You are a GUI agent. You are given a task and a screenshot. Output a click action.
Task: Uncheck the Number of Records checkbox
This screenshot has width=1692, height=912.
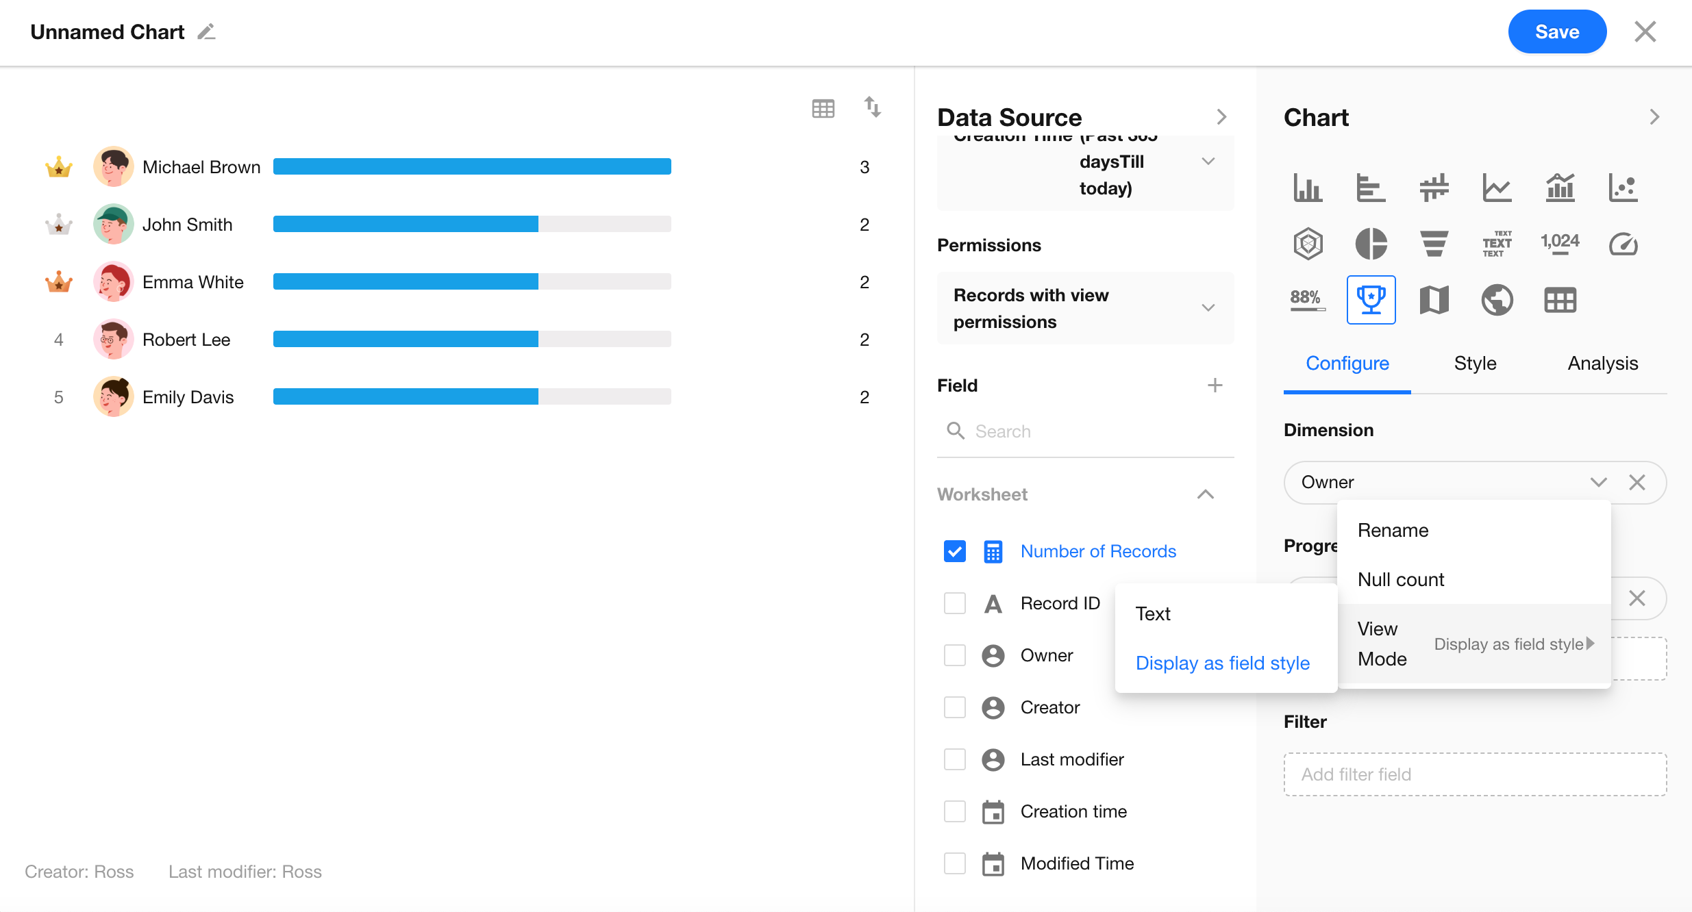[x=954, y=551]
